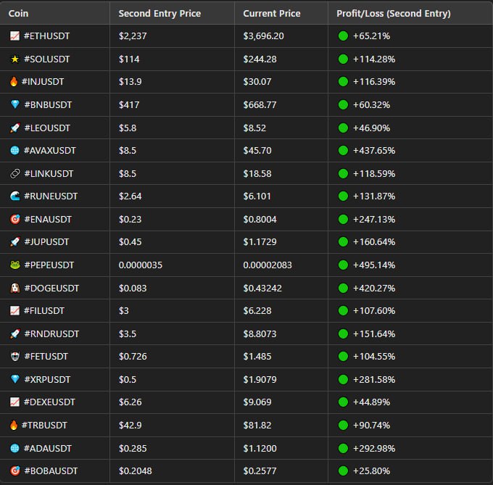Screen dimensions: 493x485
Task: Select the #AVAXUSDT coin name
Action: point(50,150)
